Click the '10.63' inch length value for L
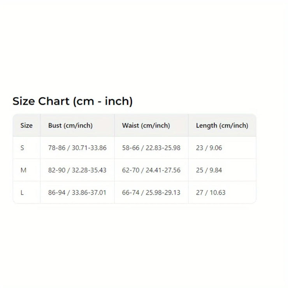The width and height of the screenshot is (288, 288). coord(217,193)
